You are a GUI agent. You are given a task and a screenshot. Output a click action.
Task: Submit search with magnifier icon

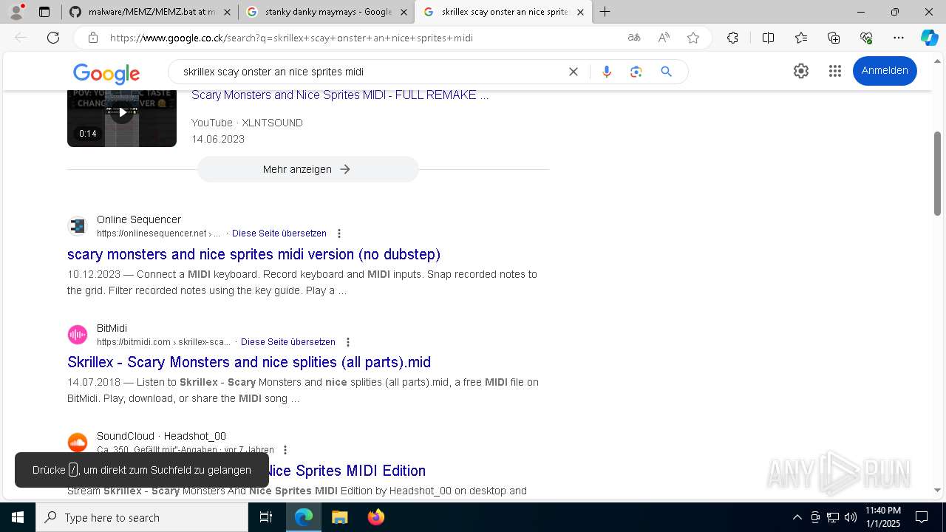point(666,72)
